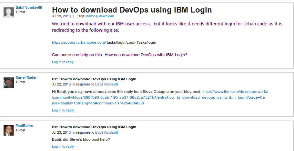
Task: Click Log in to reply under Paul's post
Action: pos(63,147)
